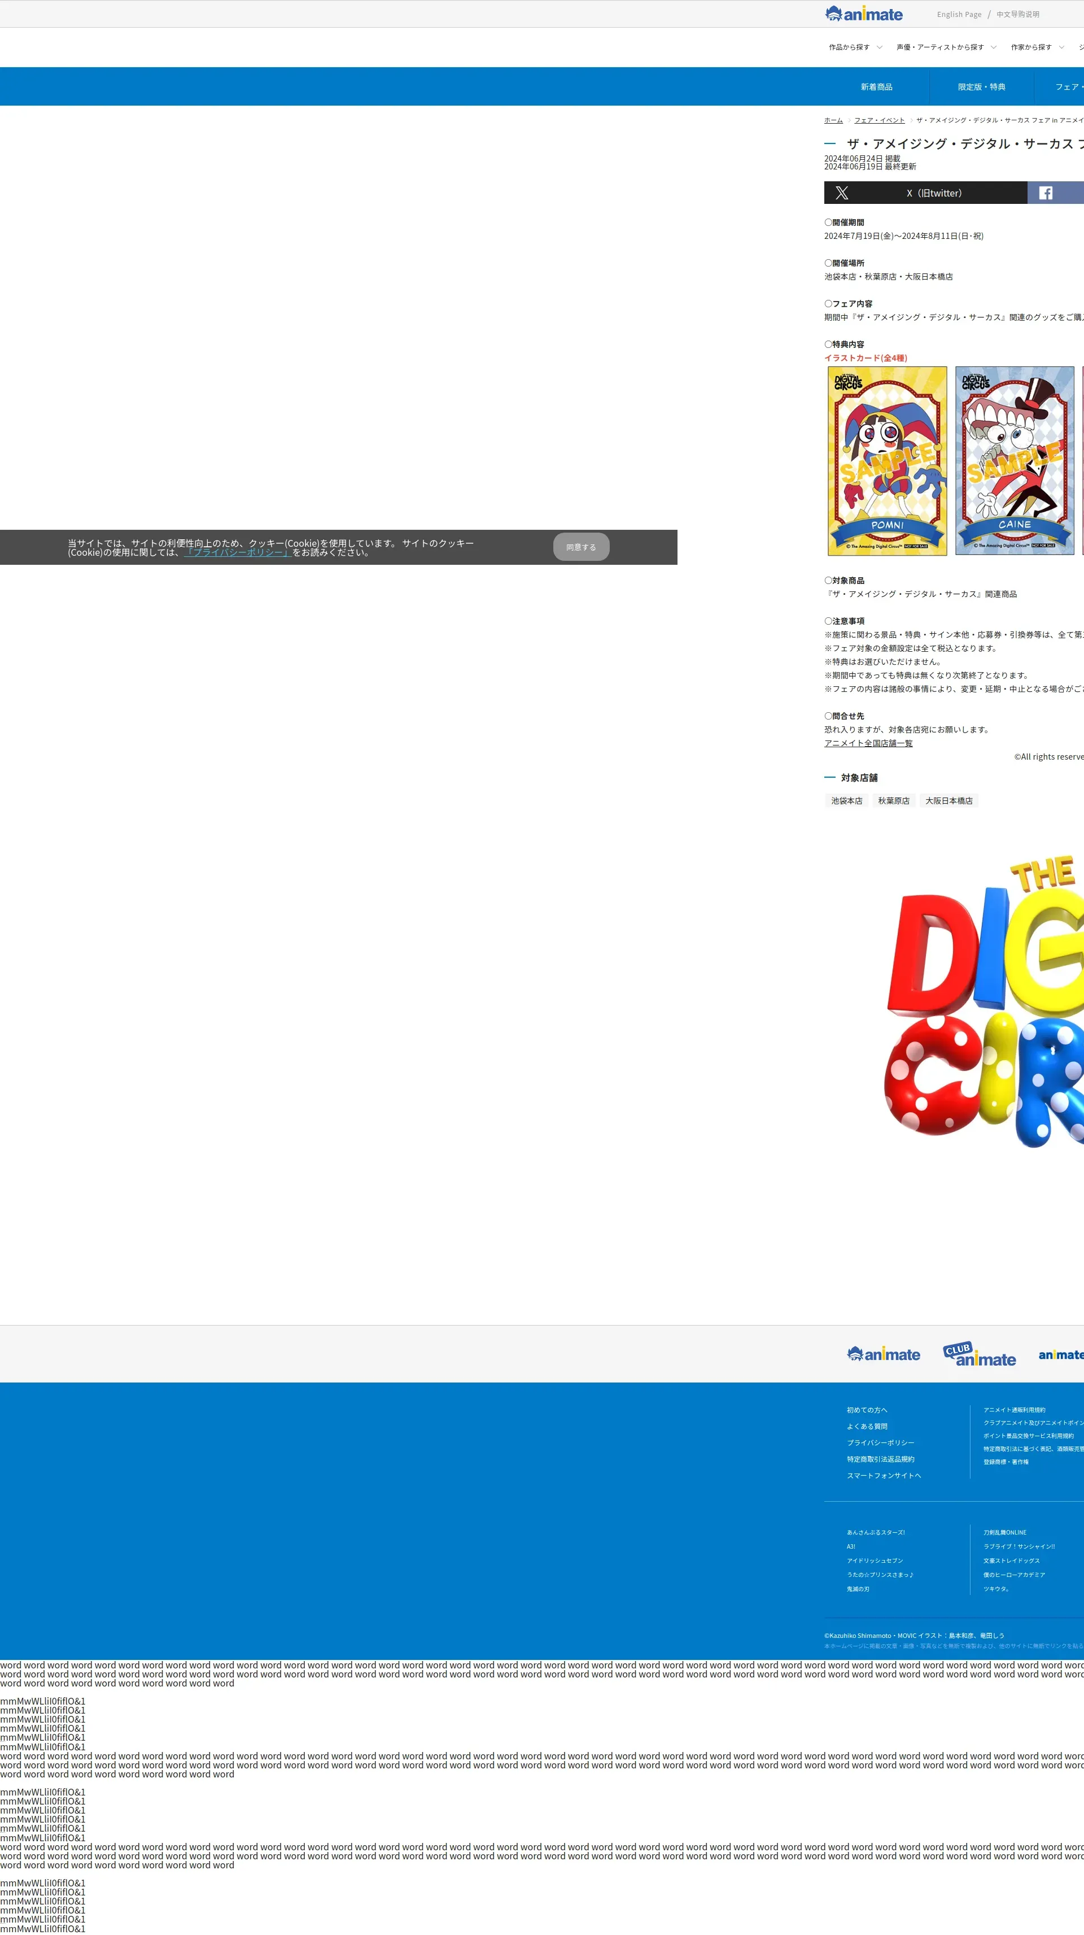Screen dimensions: 1084x1935
Task: Open 特定商取引法返品規約 footer link
Action: (x=881, y=1459)
